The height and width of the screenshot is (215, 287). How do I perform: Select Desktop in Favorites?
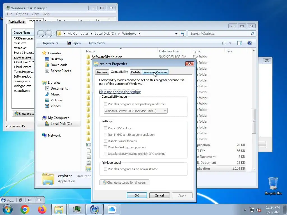[57, 59]
